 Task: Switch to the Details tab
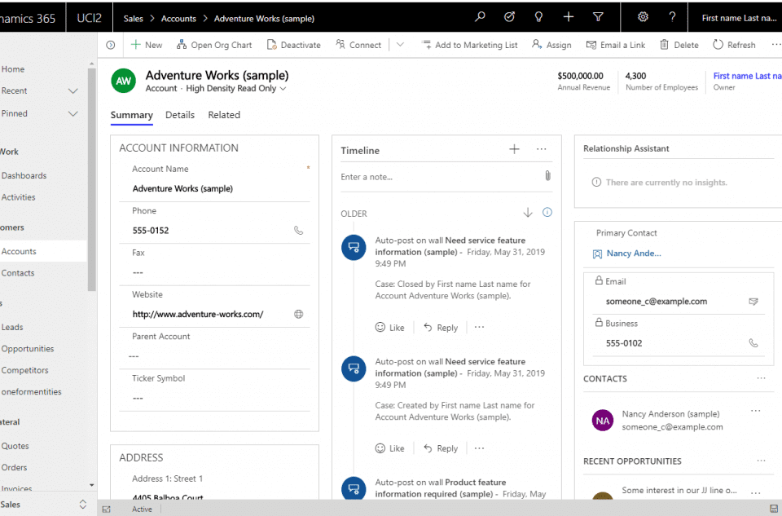tap(180, 115)
